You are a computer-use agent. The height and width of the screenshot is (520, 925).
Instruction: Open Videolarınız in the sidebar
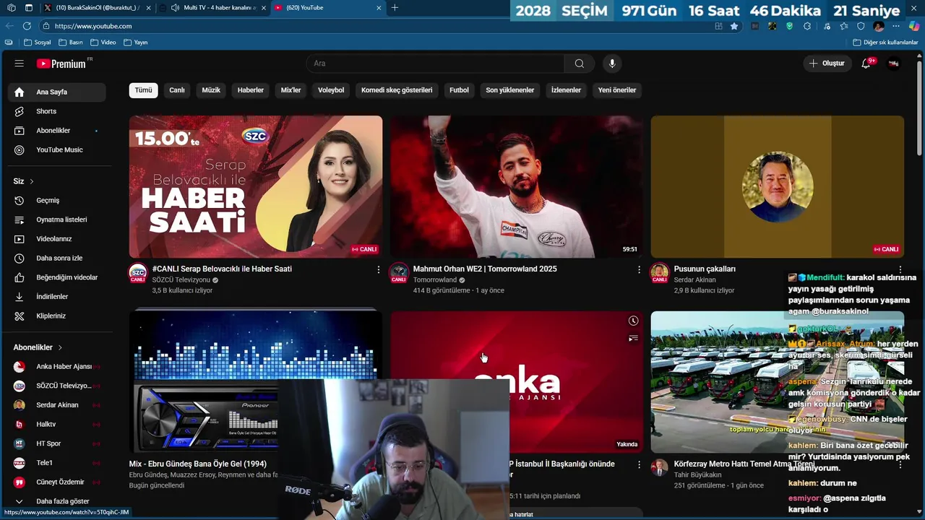(x=56, y=238)
